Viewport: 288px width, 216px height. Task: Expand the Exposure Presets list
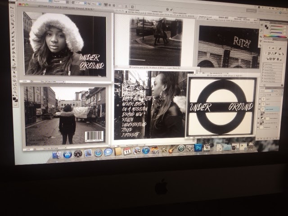[263, 70]
